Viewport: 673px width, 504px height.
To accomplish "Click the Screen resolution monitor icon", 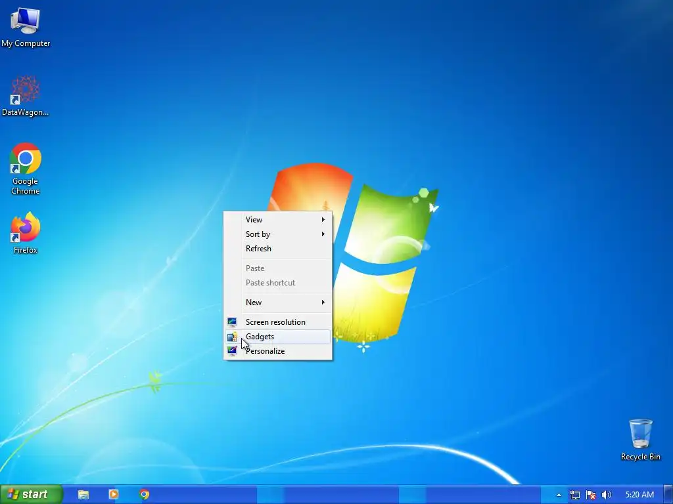I will [x=232, y=322].
